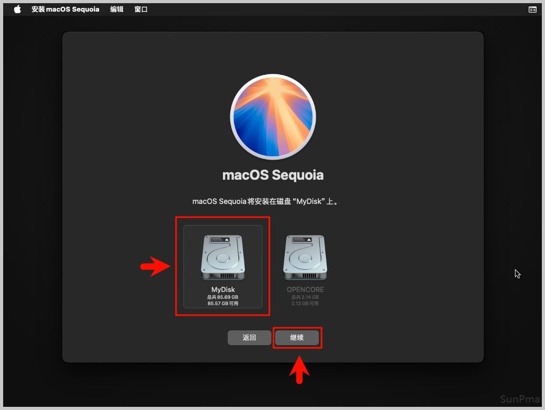Click the OPENCORE name label
The image size is (545, 410).
pyautogui.click(x=305, y=289)
